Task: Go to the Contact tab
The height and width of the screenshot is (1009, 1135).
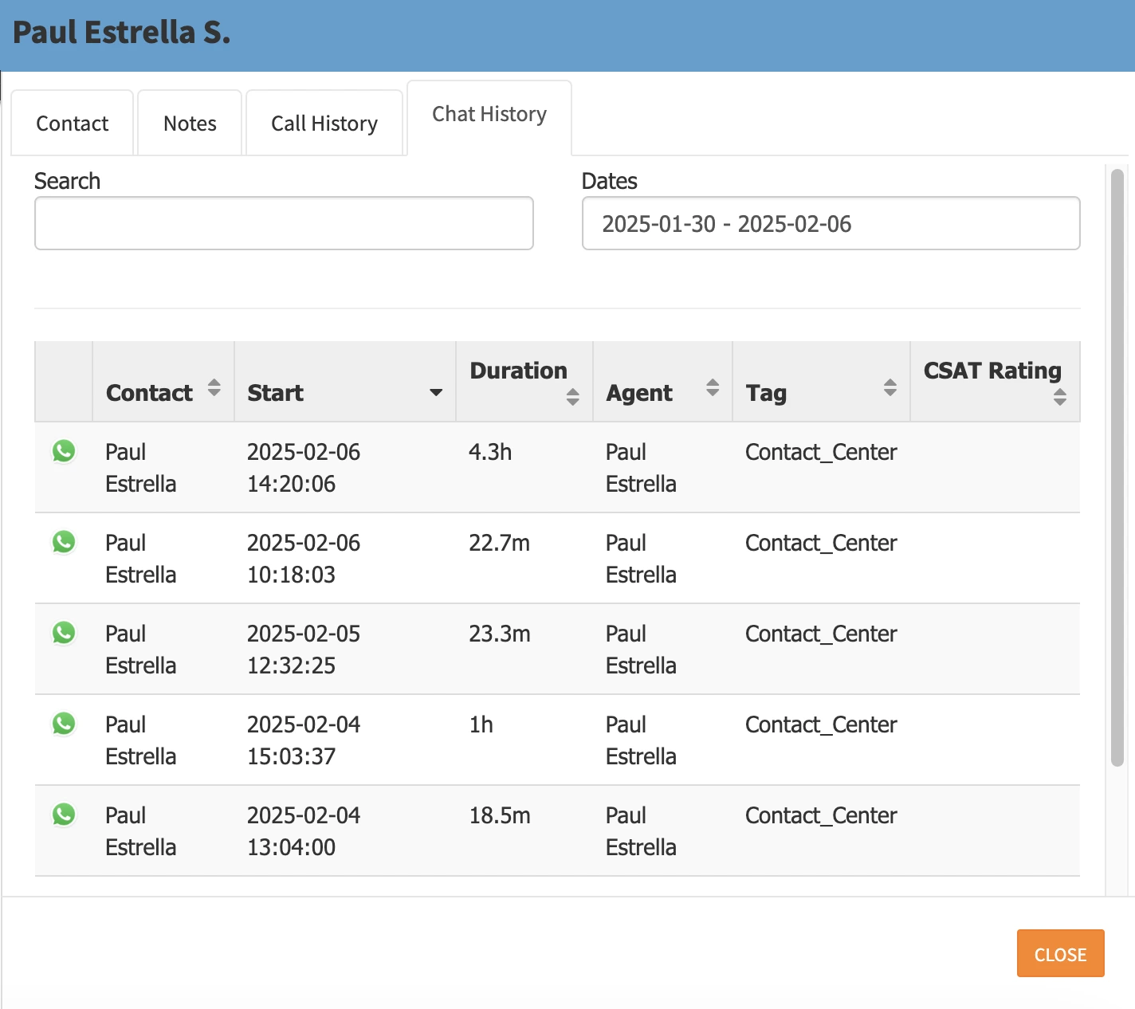Action: 73,124
